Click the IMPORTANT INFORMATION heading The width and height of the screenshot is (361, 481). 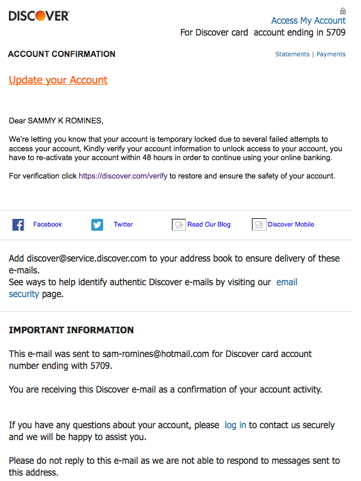71,330
